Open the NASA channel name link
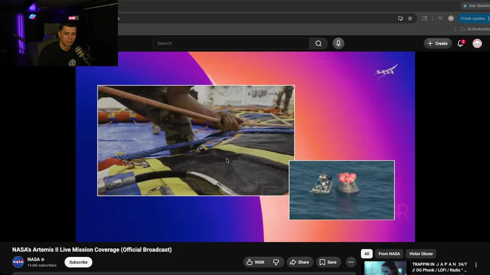This screenshot has width=490, height=275. (x=34, y=259)
